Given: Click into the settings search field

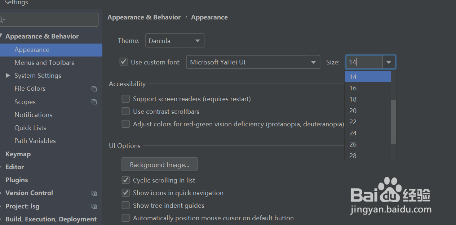Looking at the screenshot, I should [50, 20].
